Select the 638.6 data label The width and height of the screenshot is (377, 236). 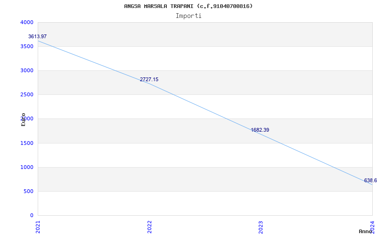point(370,181)
